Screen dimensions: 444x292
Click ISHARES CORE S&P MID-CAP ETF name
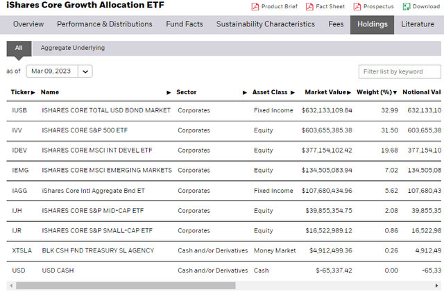[93, 211]
